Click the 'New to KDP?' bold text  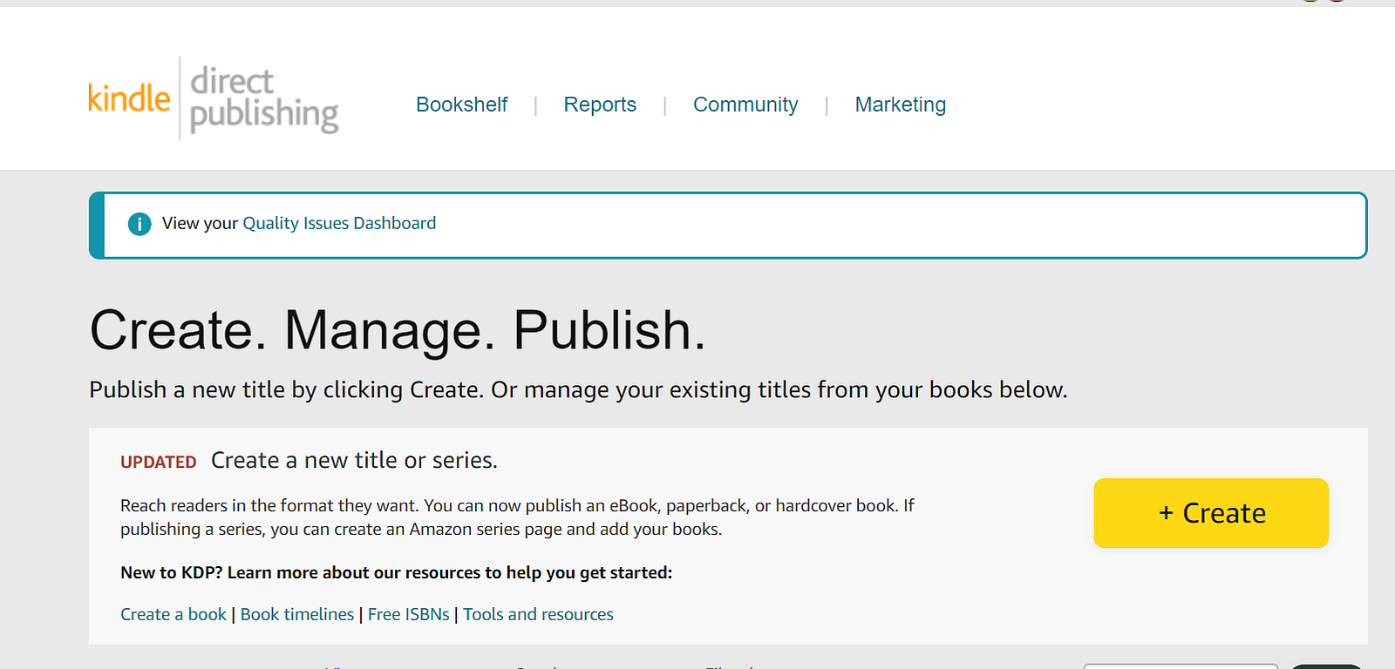pos(396,572)
